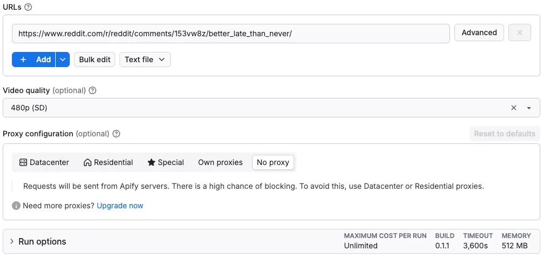Select the No proxy tab
This screenshot has height=257, width=543.
tap(273, 162)
